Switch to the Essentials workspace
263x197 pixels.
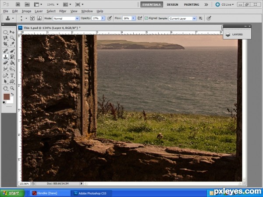click(152, 4)
